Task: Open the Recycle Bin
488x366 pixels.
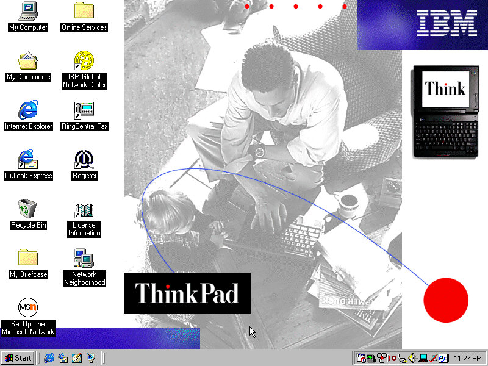Action: 28,209
